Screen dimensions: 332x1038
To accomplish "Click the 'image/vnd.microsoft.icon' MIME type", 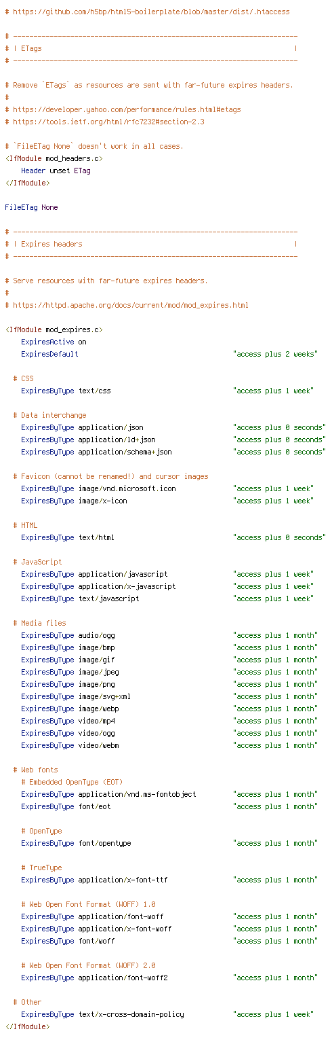I will coord(127,488).
